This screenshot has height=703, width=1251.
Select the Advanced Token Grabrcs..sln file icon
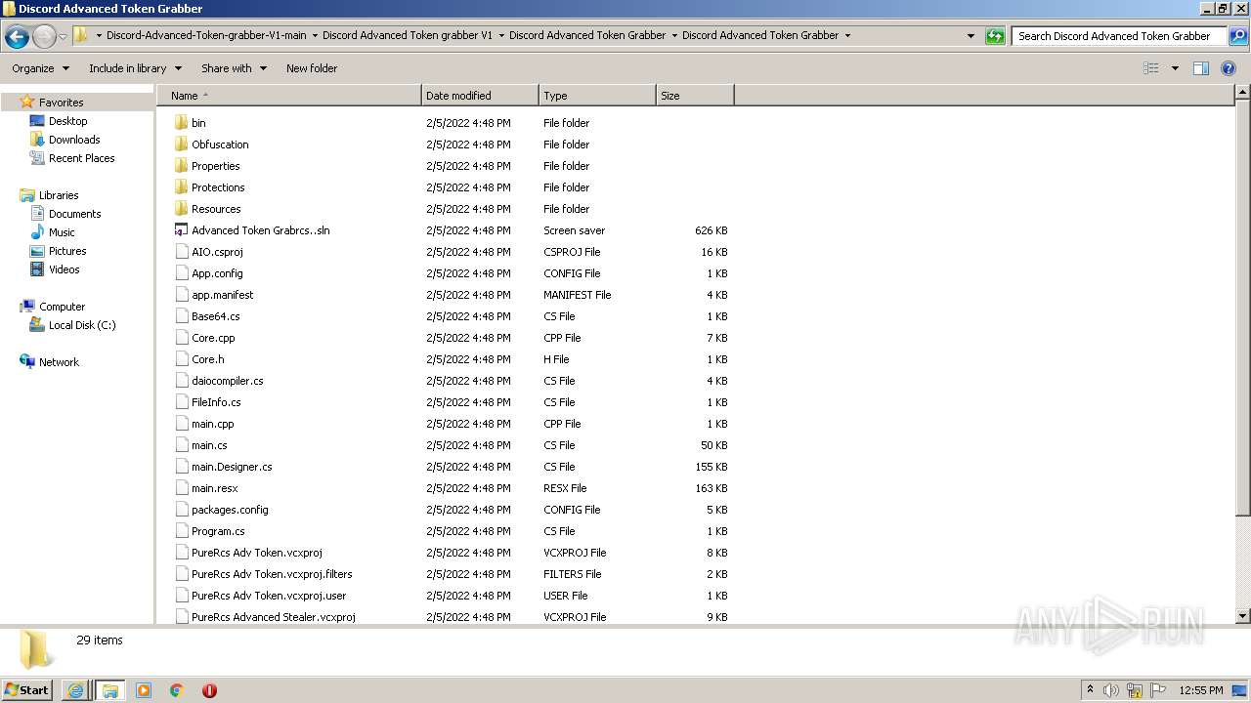(x=181, y=230)
